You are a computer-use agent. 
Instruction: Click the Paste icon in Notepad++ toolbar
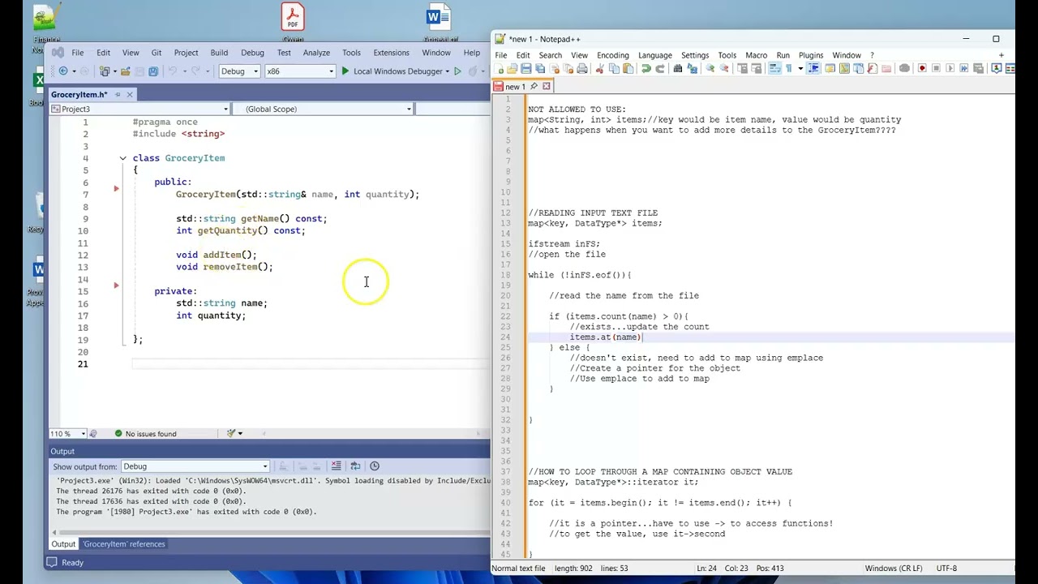click(628, 69)
